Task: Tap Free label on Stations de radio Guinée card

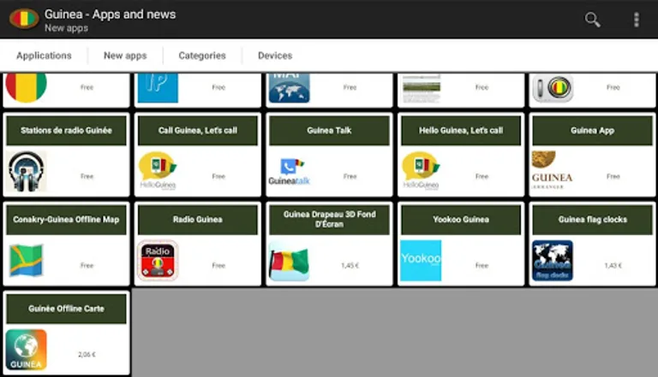Action: click(87, 176)
